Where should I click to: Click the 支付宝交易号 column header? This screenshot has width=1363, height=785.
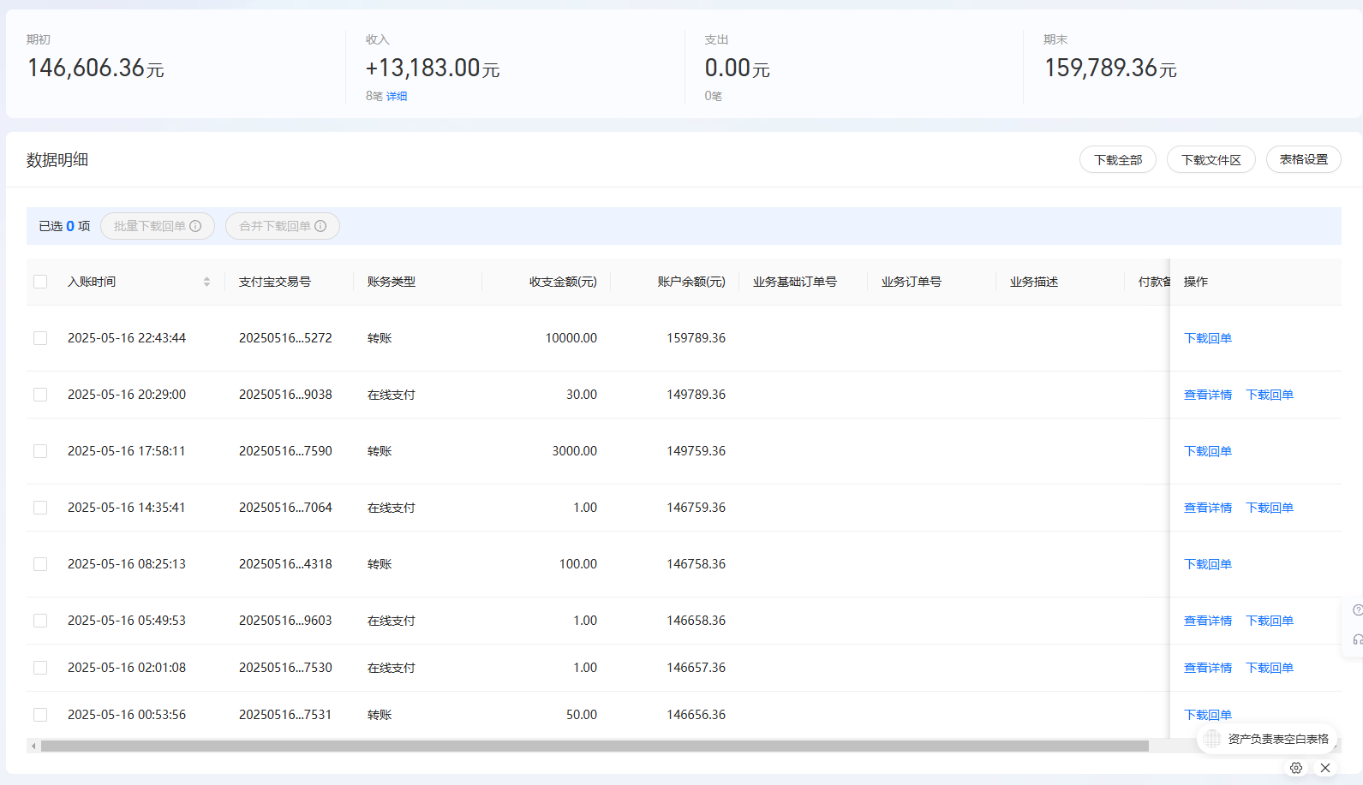275,282
